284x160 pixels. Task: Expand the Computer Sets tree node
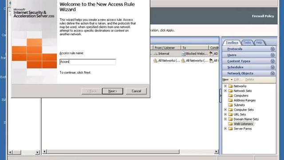tap(225, 110)
